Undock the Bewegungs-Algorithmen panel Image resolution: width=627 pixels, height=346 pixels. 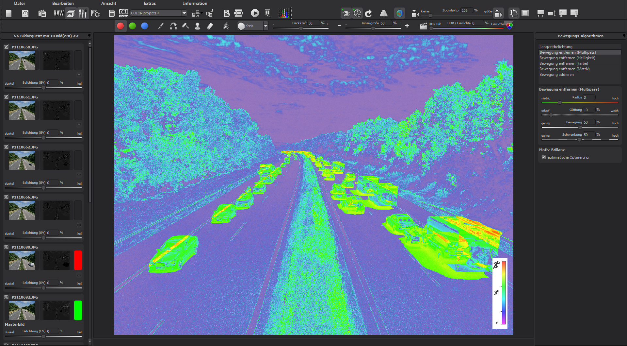(624, 36)
